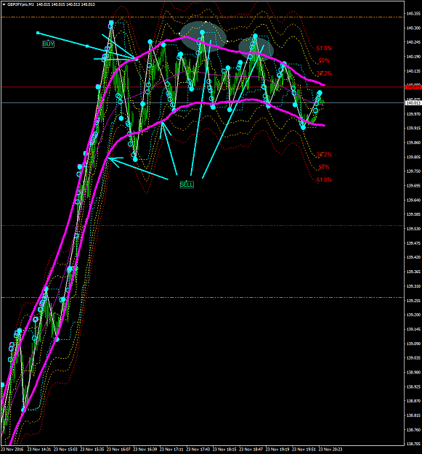Click the 140.355 price scale value
Viewport: 422px width, 454px height.
(x=413, y=14)
